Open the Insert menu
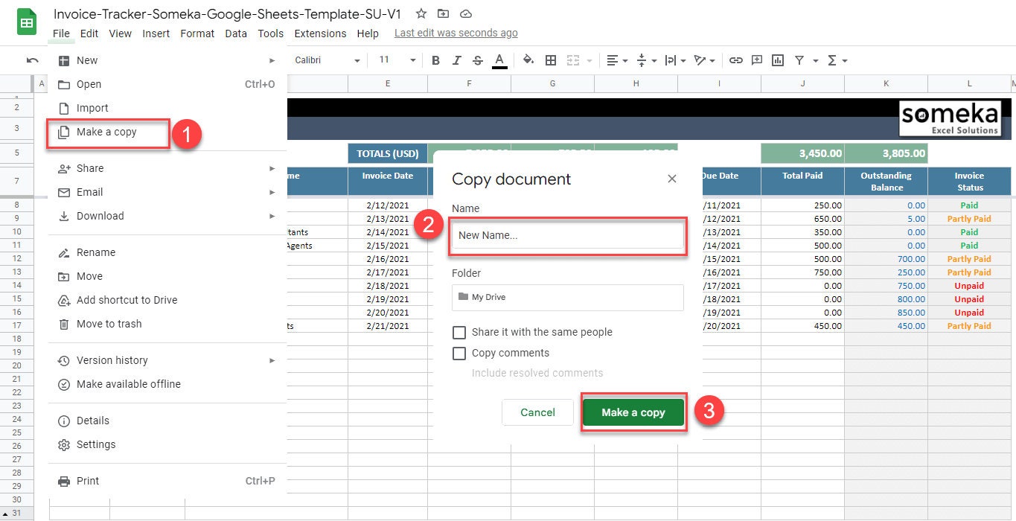The width and height of the screenshot is (1016, 521). point(156,33)
